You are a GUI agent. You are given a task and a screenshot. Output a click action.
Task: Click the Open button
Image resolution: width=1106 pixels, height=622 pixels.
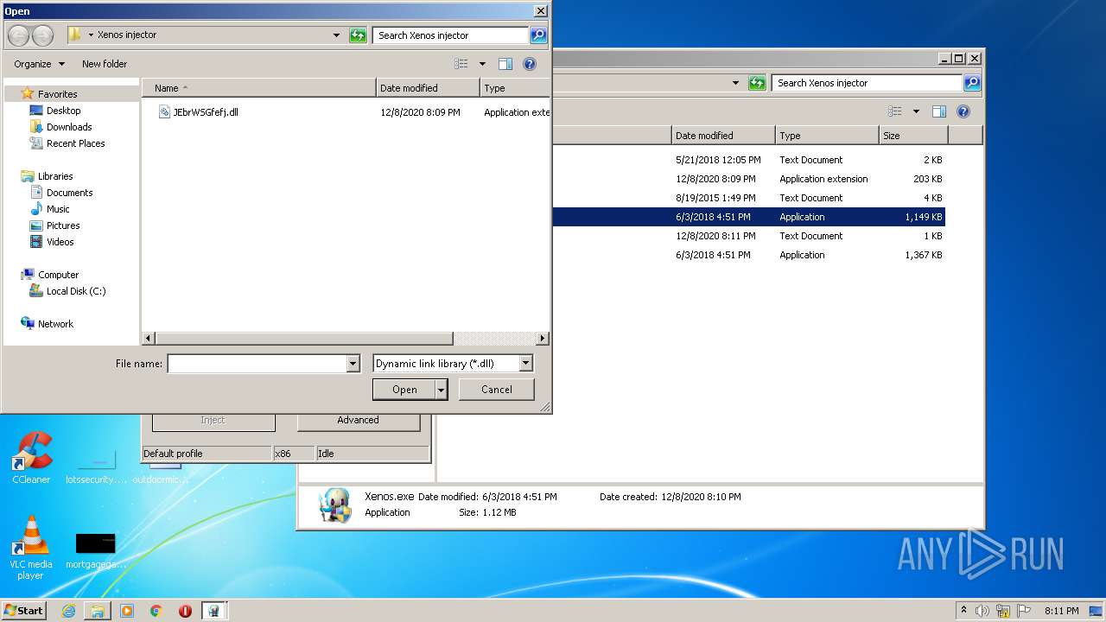coord(404,390)
